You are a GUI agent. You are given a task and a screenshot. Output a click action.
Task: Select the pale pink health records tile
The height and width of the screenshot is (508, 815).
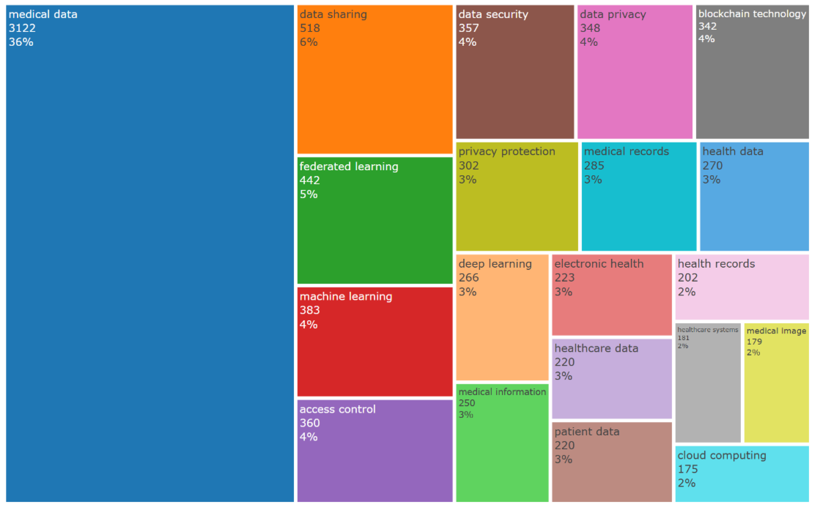(x=742, y=287)
